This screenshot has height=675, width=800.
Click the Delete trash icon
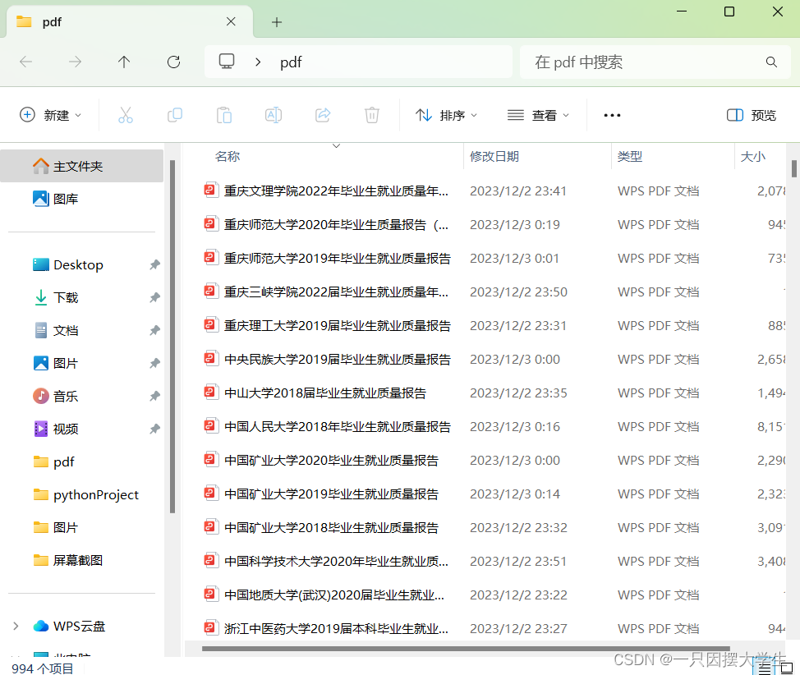click(371, 115)
